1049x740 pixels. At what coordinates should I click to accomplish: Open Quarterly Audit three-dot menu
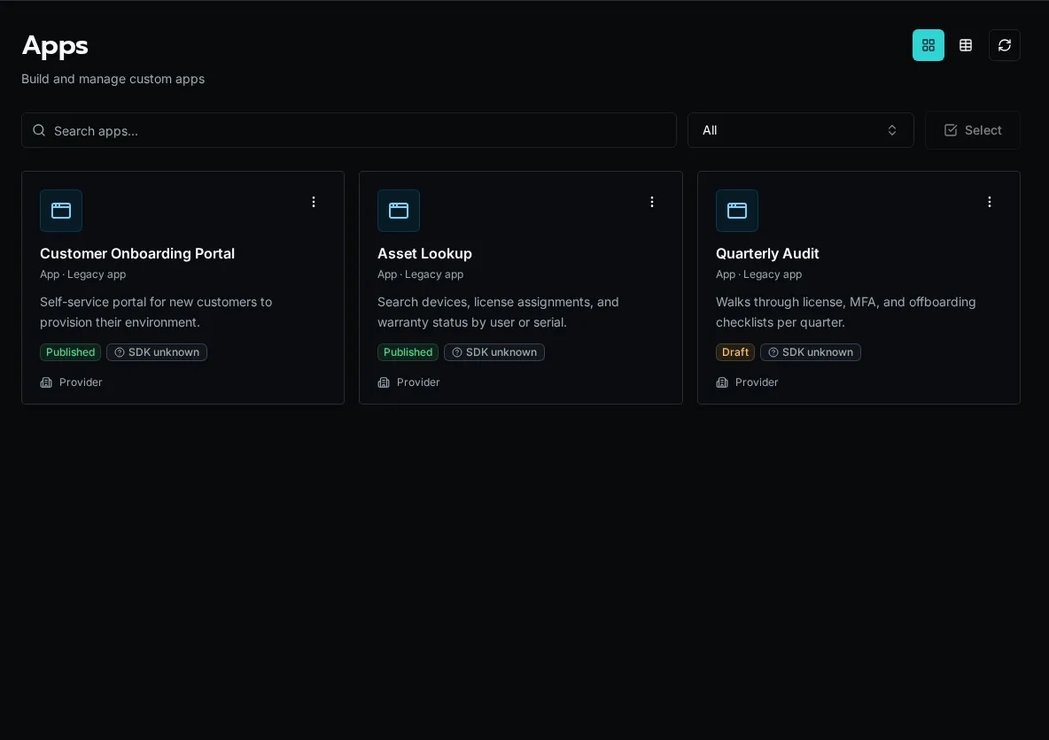(x=990, y=202)
